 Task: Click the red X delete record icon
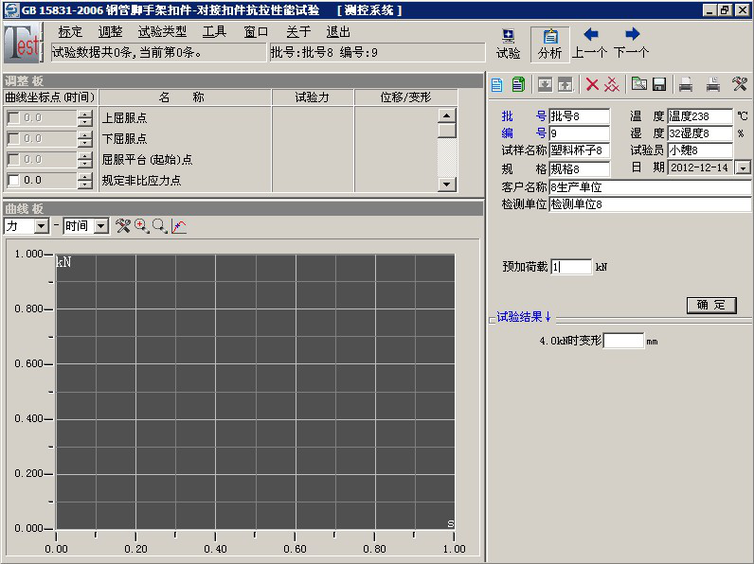coord(592,84)
